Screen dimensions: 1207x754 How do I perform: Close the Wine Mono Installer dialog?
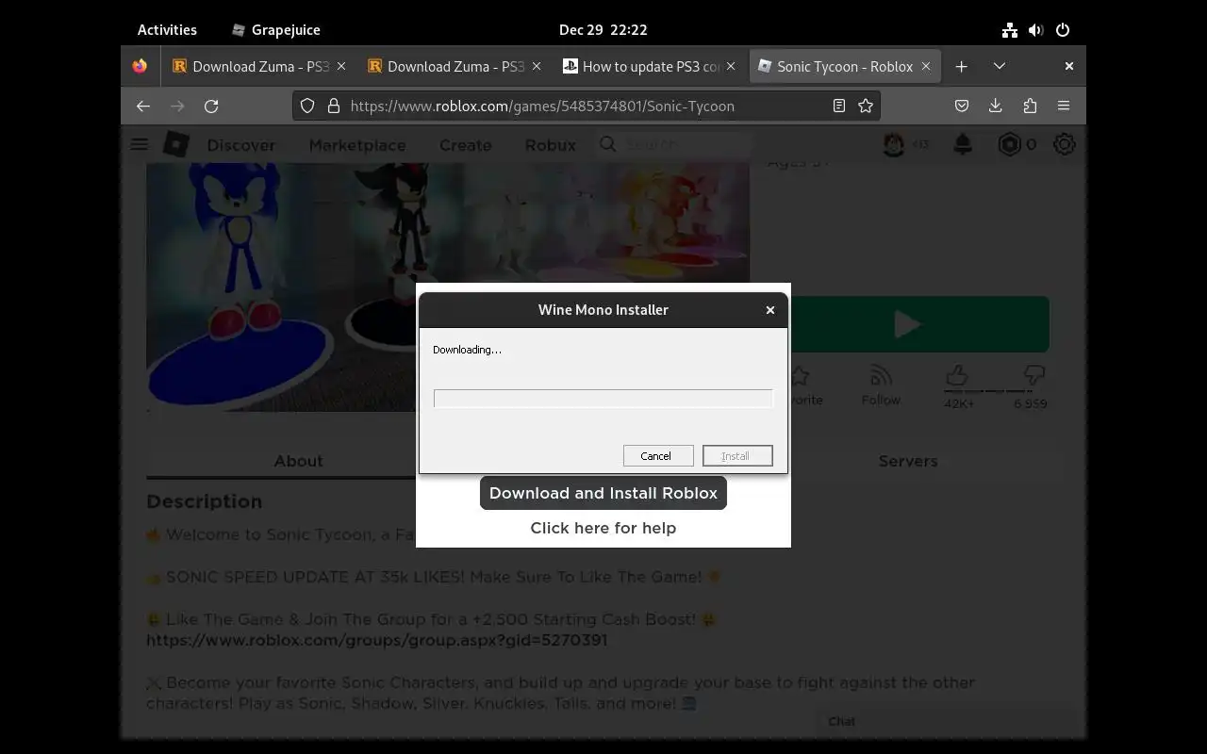[770, 309]
